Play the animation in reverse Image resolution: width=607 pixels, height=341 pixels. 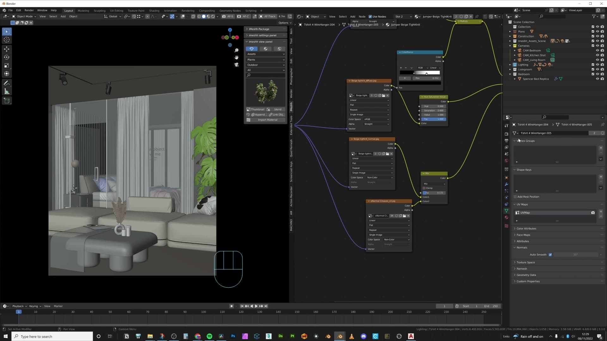click(252, 306)
